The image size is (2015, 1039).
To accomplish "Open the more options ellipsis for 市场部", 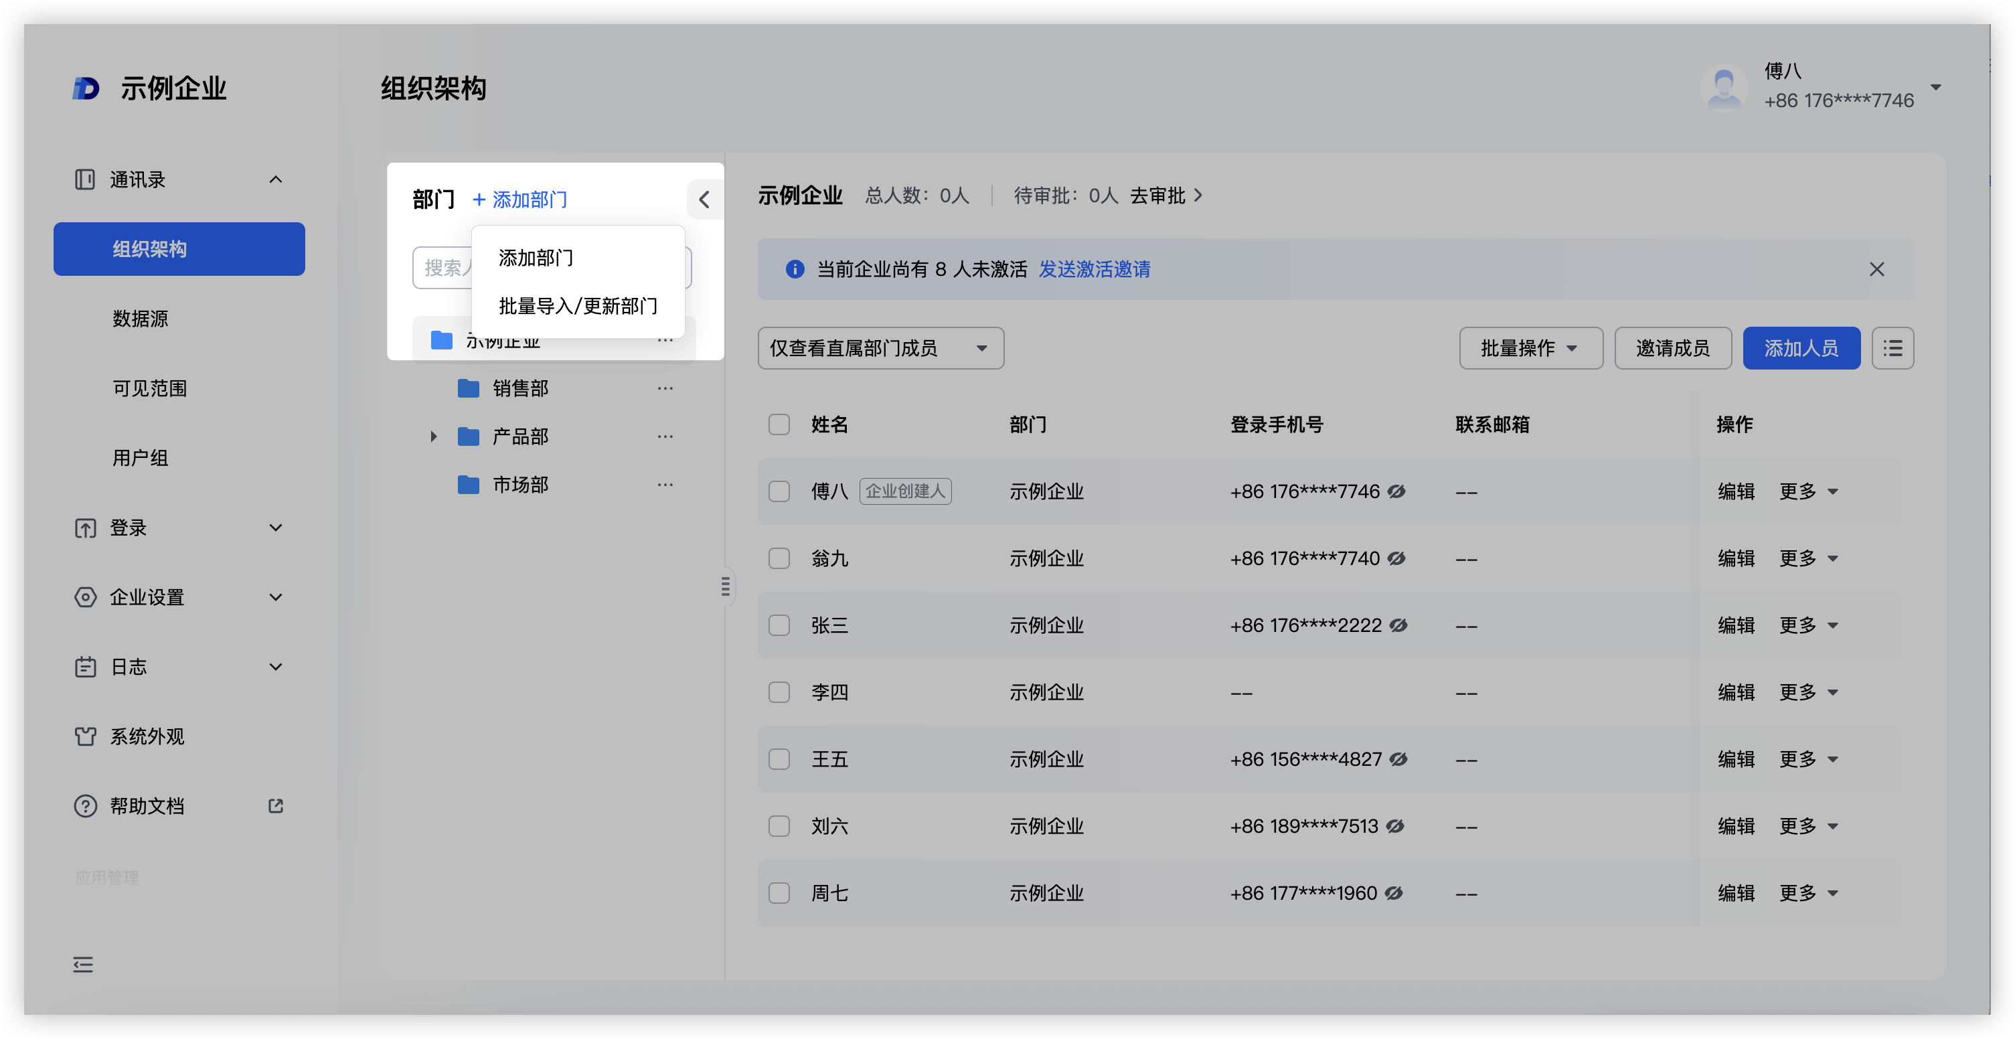I will [665, 485].
